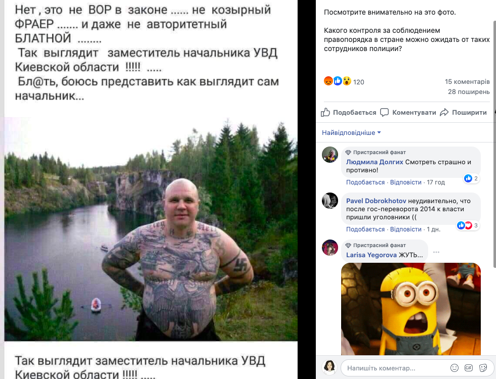Screen dimensions: 496x379
Task: Like Людмила Долгих's comment via Подобається
Action: [x=365, y=182]
